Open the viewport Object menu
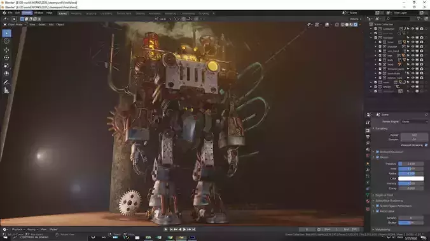 60,25
